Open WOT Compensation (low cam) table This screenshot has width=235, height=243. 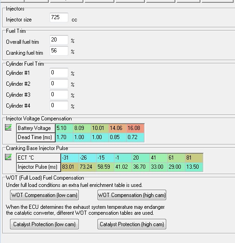pos(45,195)
